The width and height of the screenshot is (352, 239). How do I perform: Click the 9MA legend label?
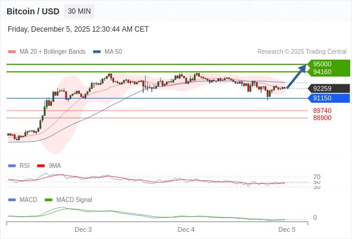point(55,166)
